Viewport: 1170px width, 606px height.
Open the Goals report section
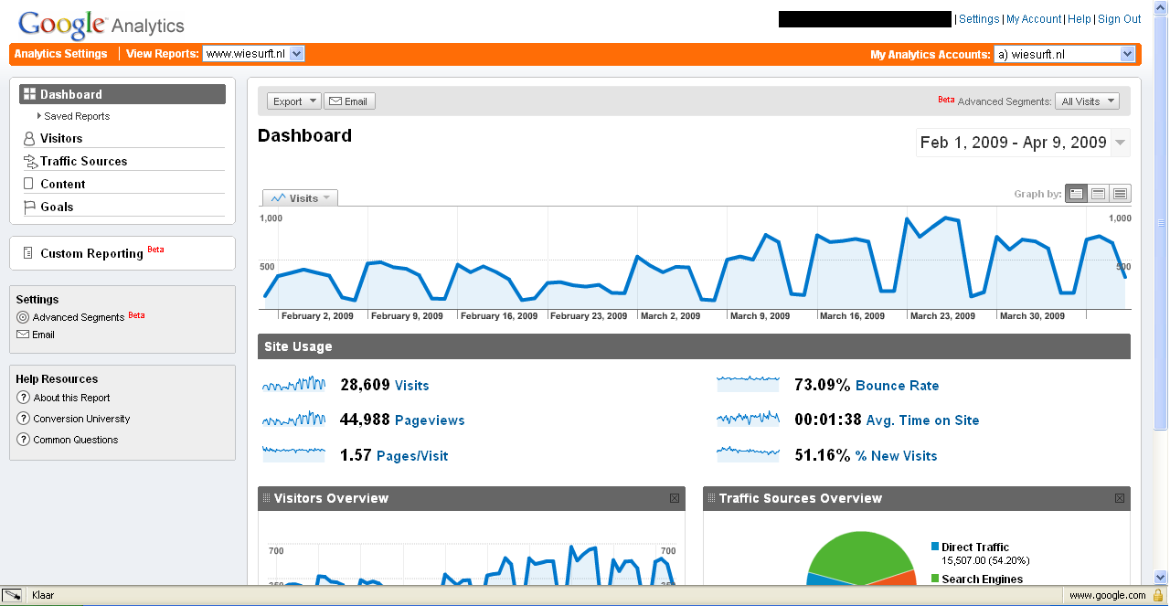click(57, 207)
